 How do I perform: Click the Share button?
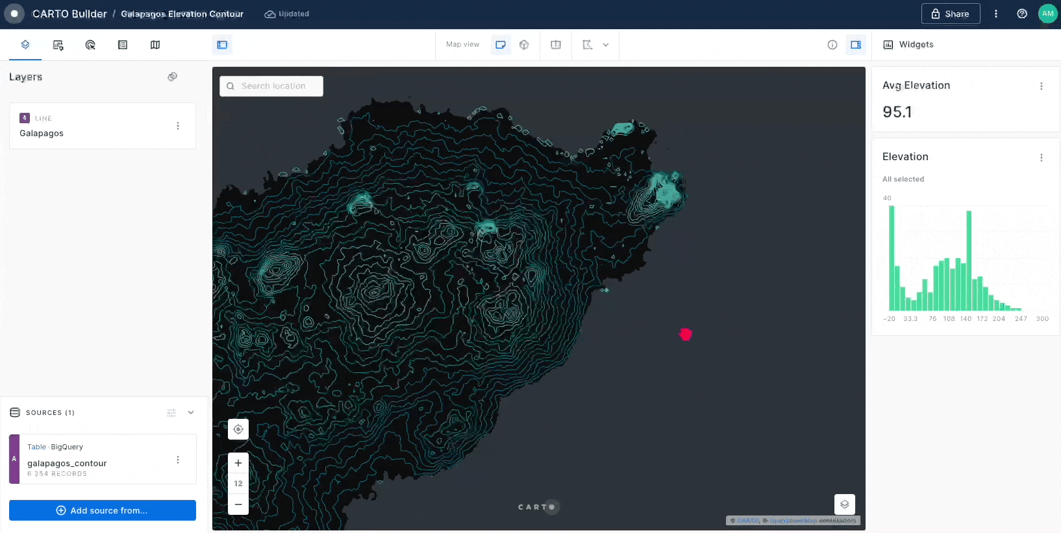[950, 14]
